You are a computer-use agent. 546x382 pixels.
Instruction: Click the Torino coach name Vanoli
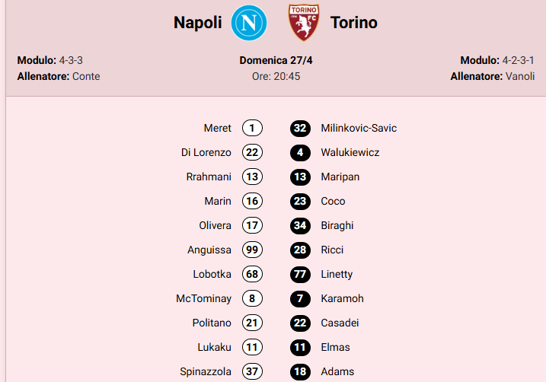(x=520, y=76)
